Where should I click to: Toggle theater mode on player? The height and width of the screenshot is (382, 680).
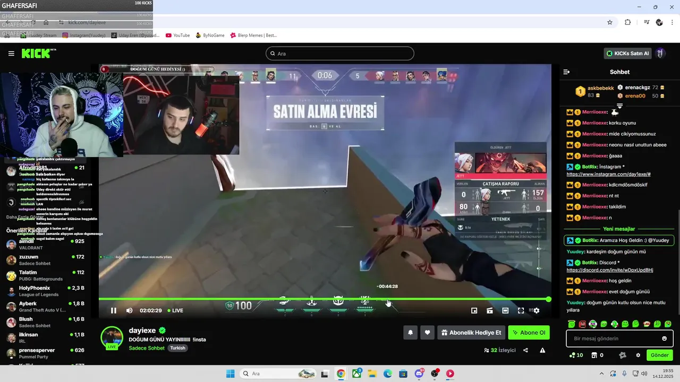(505, 310)
